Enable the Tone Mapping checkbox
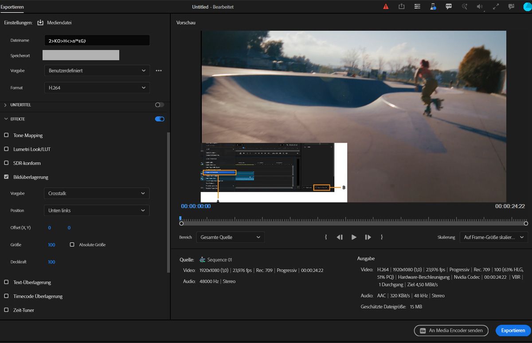 pyautogui.click(x=6, y=135)
